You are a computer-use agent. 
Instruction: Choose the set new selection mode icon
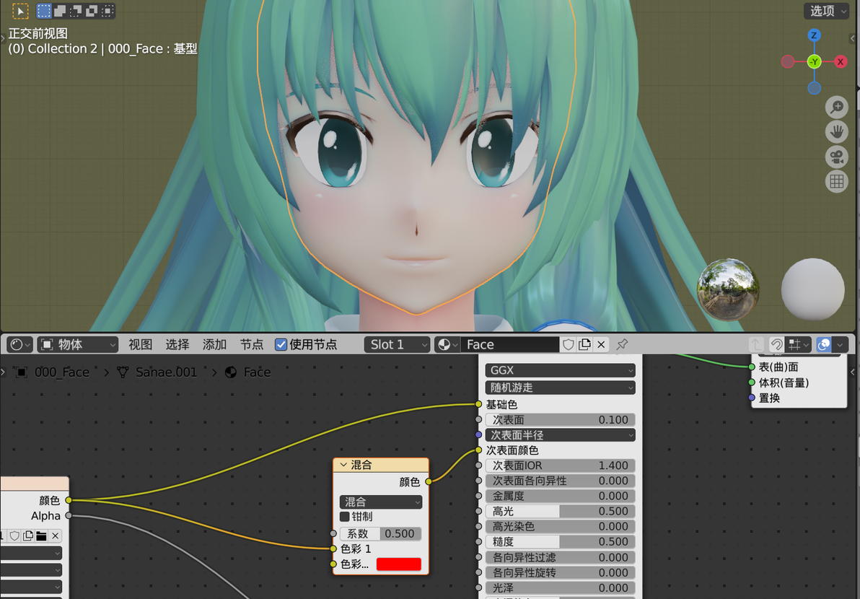click(44, 10)
